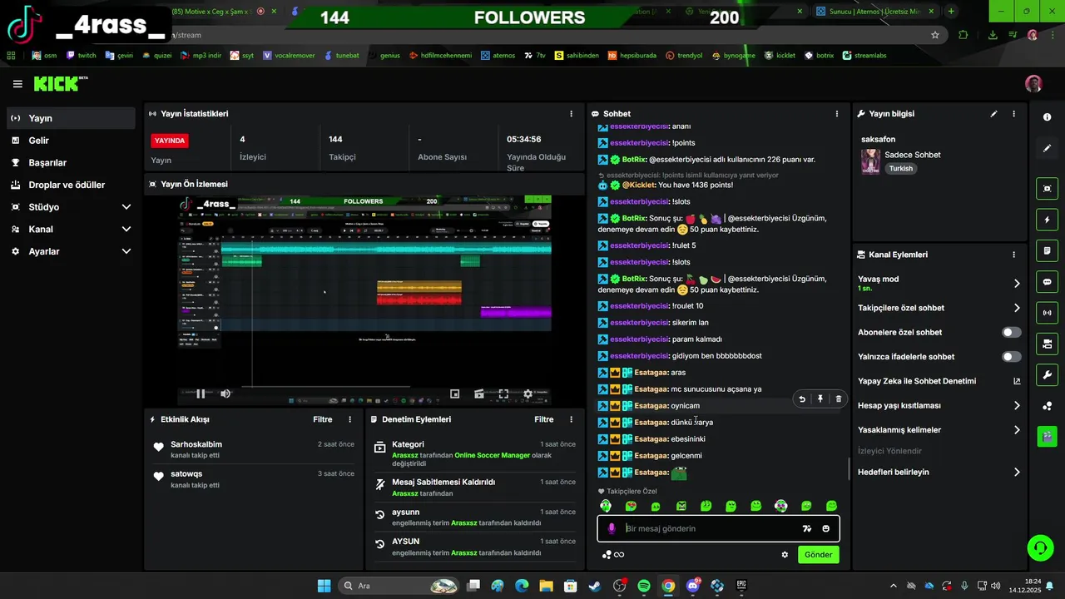Open Sohbet panel three-dot menu
Image resolution: width=1065 pixels, height=599 pixels.
837,114
